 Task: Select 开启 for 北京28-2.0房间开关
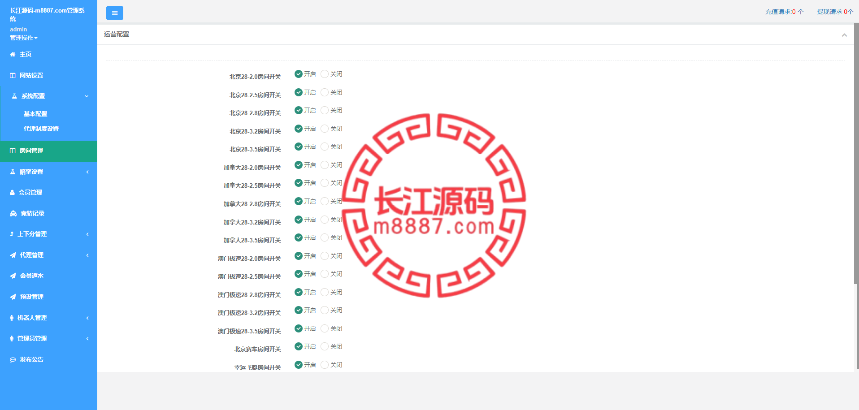[299, 74]
